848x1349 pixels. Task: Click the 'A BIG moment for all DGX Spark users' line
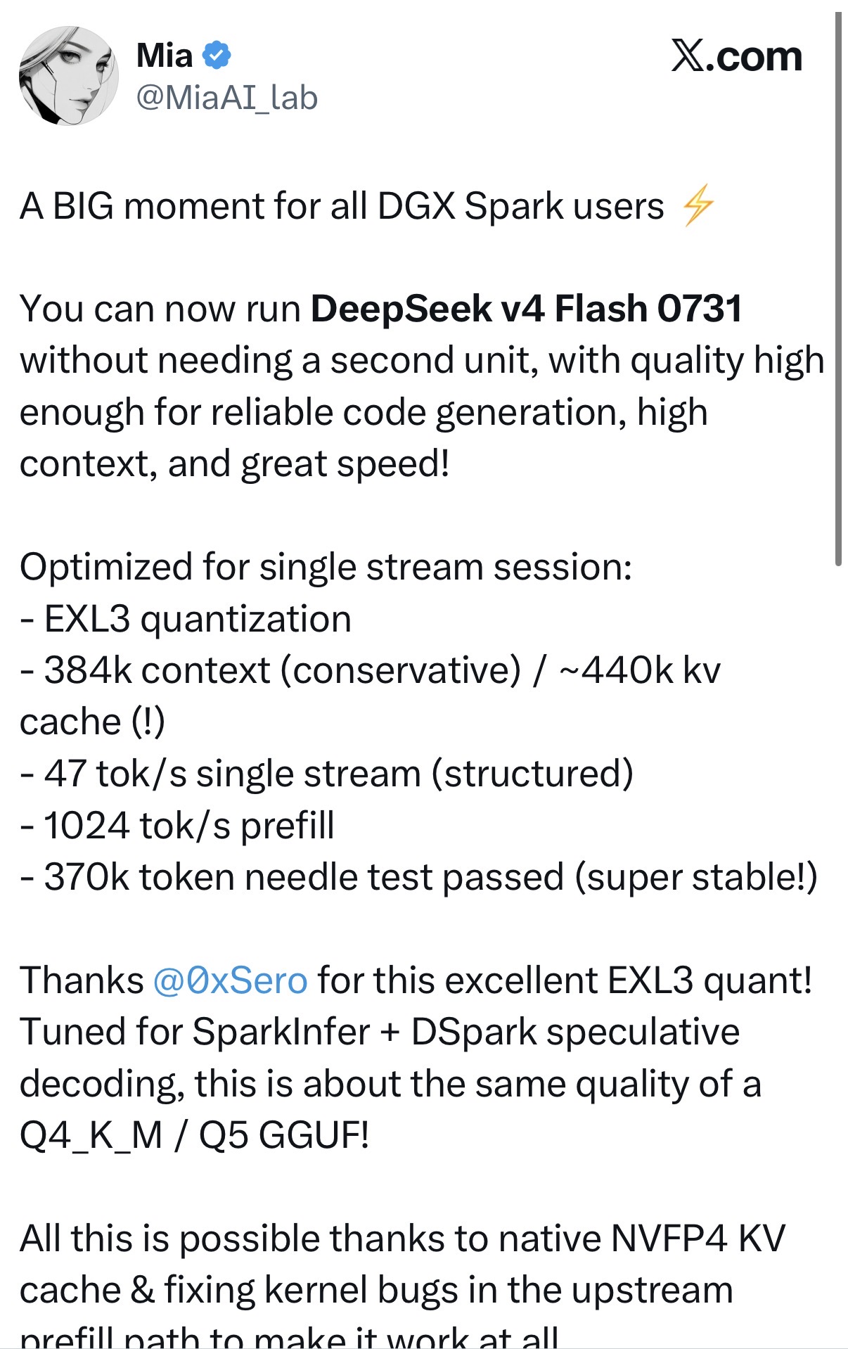coord(342,206)
